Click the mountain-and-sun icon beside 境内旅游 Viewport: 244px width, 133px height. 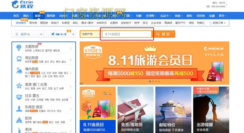(x=19, y=70)
